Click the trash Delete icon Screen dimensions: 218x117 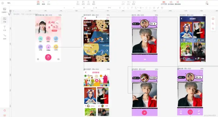[94, 3]
